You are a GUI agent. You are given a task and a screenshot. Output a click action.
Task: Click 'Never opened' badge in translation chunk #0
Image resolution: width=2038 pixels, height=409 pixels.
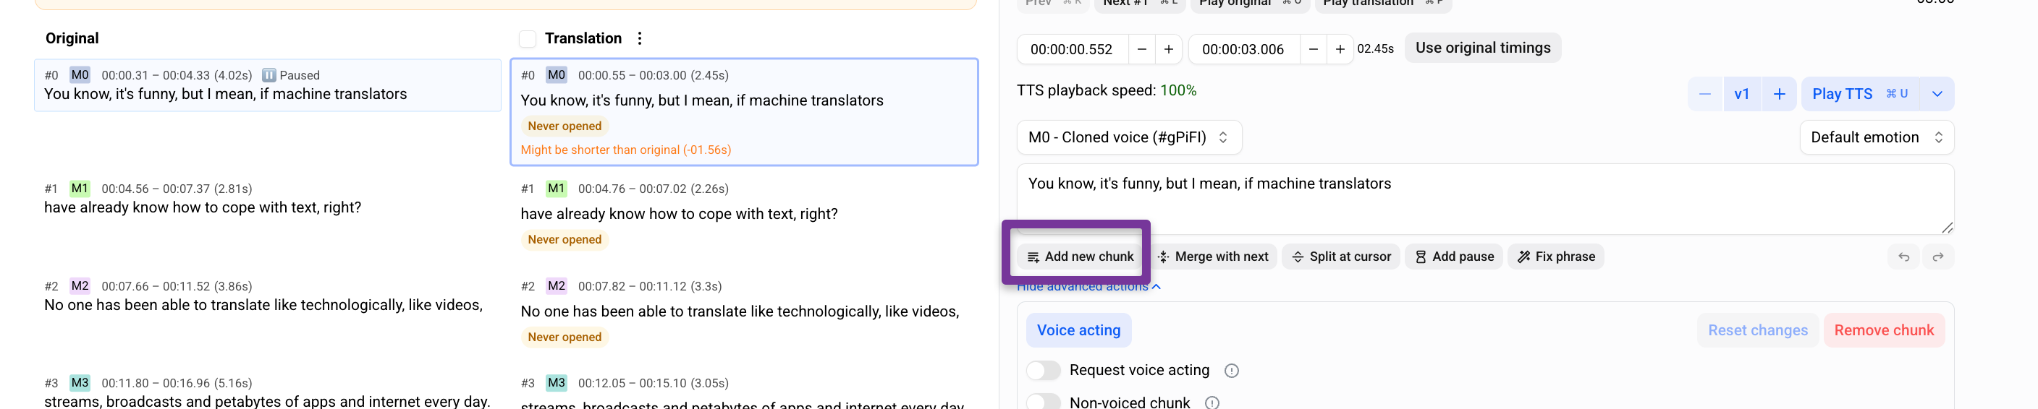tap(565, 126)
